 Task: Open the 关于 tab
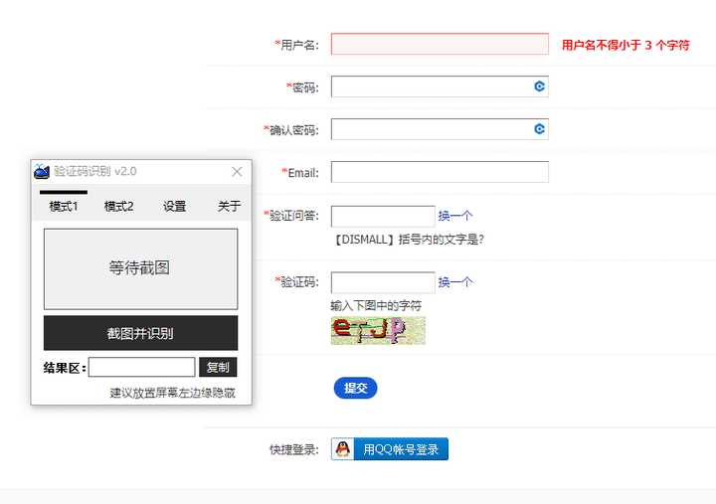[x=230, y=206]
